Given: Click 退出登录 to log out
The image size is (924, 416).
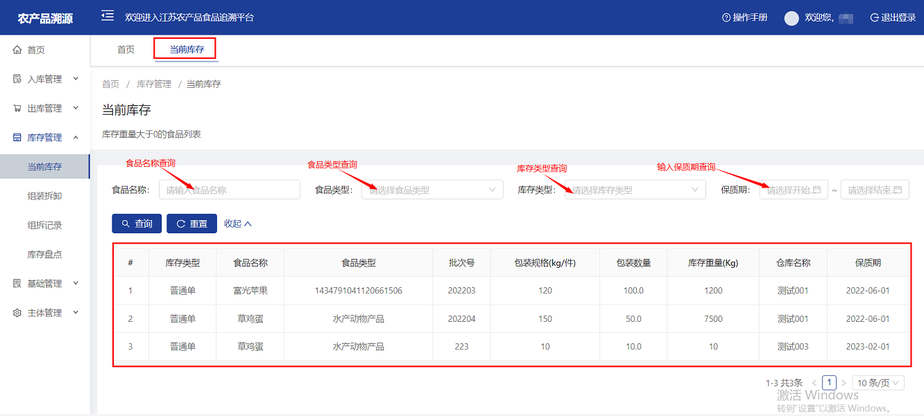Looking at the screenshot, I should pos(893,17).
